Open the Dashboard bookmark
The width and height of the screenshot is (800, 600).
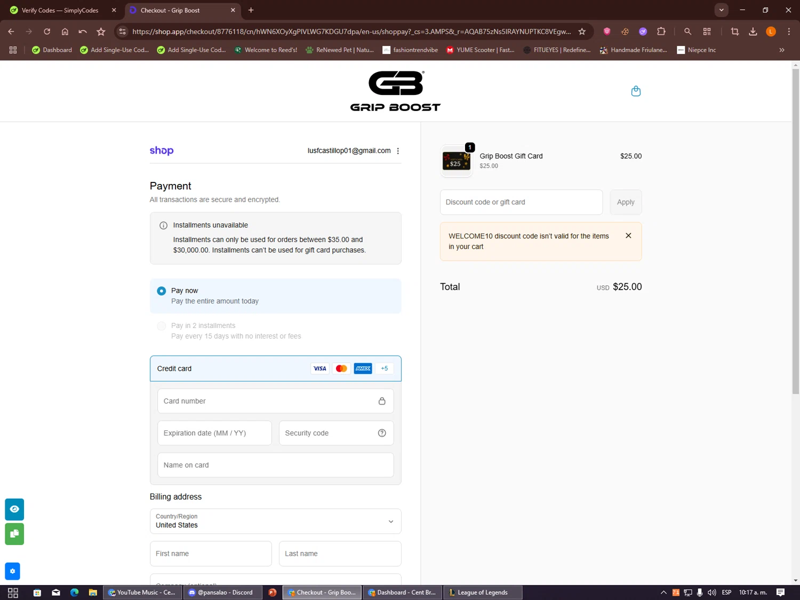(x=52, y=50)
